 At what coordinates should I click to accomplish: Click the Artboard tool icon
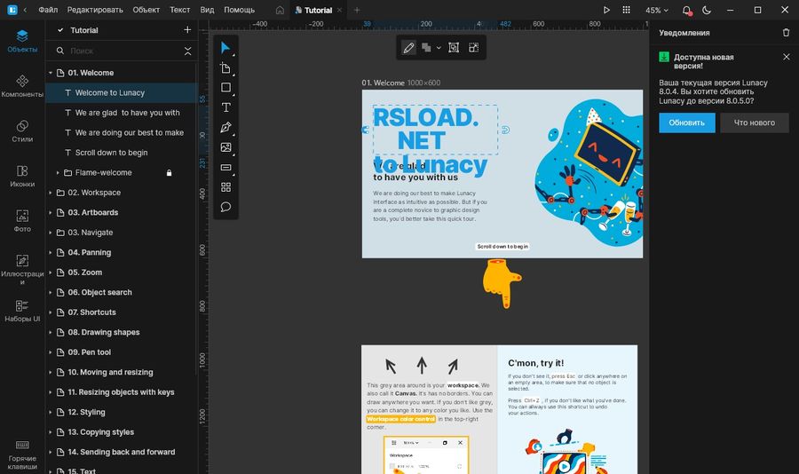pyautogui.click(x=225, y=67)
